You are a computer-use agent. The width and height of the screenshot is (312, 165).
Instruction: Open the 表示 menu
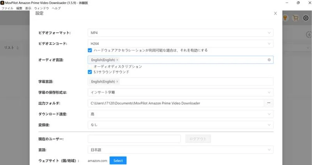tap(28, 8)
